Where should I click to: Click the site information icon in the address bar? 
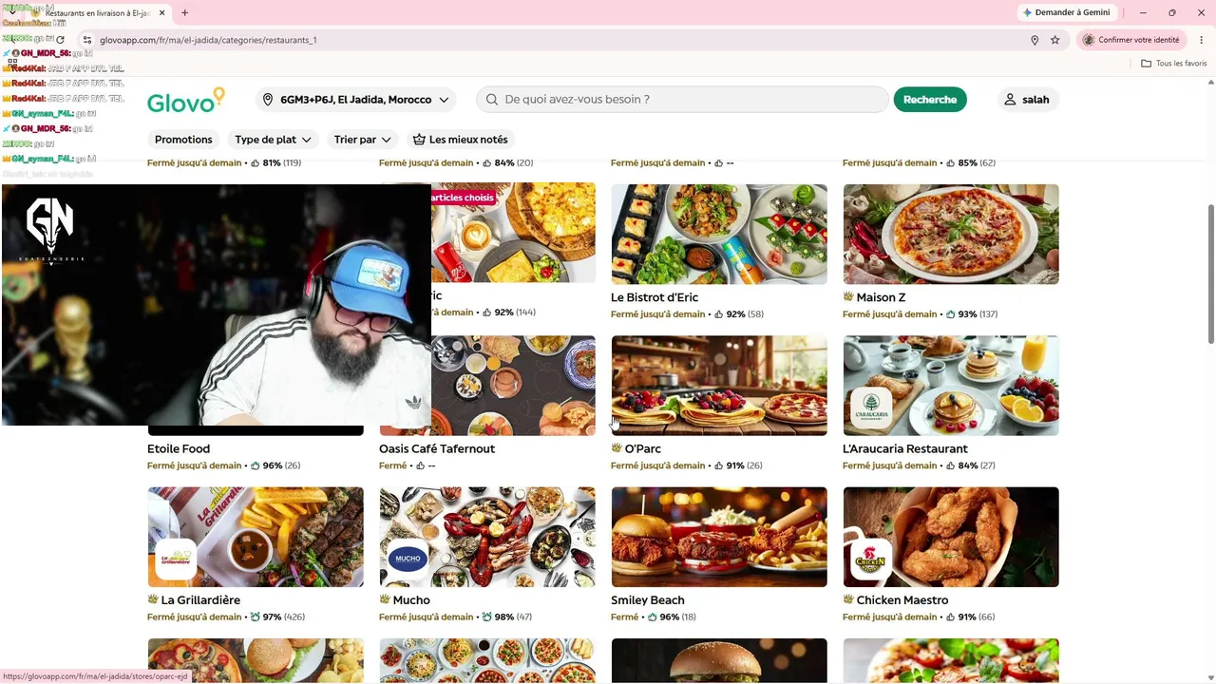click(x=86, y=40)
